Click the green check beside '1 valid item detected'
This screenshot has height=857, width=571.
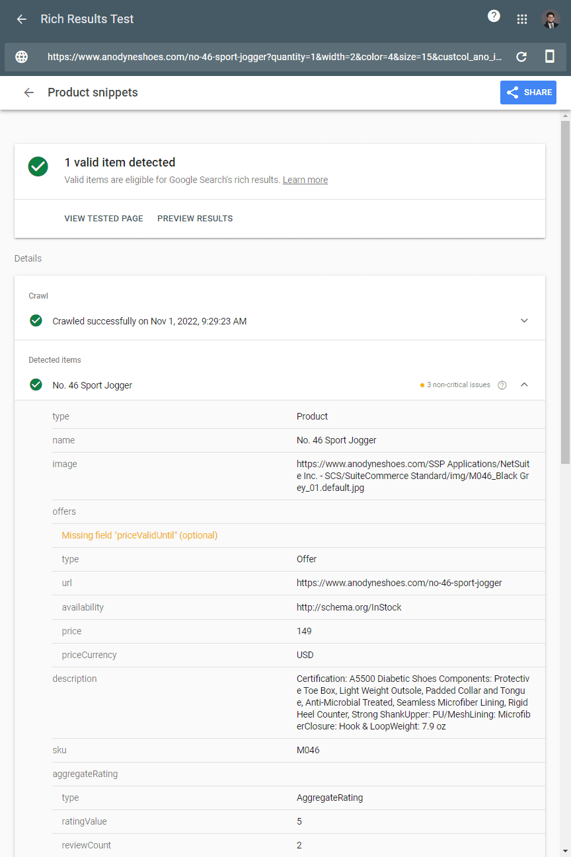pos(38,167)
